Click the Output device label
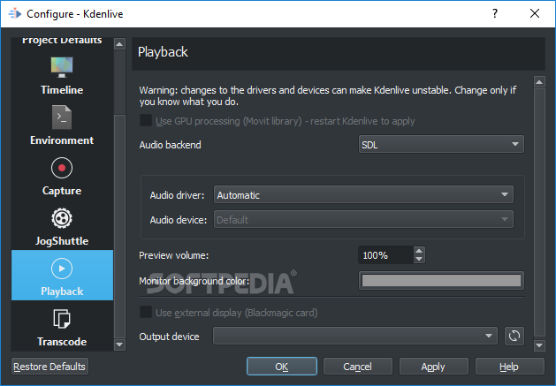The image size is (556, 386). [x=169, y=337]
